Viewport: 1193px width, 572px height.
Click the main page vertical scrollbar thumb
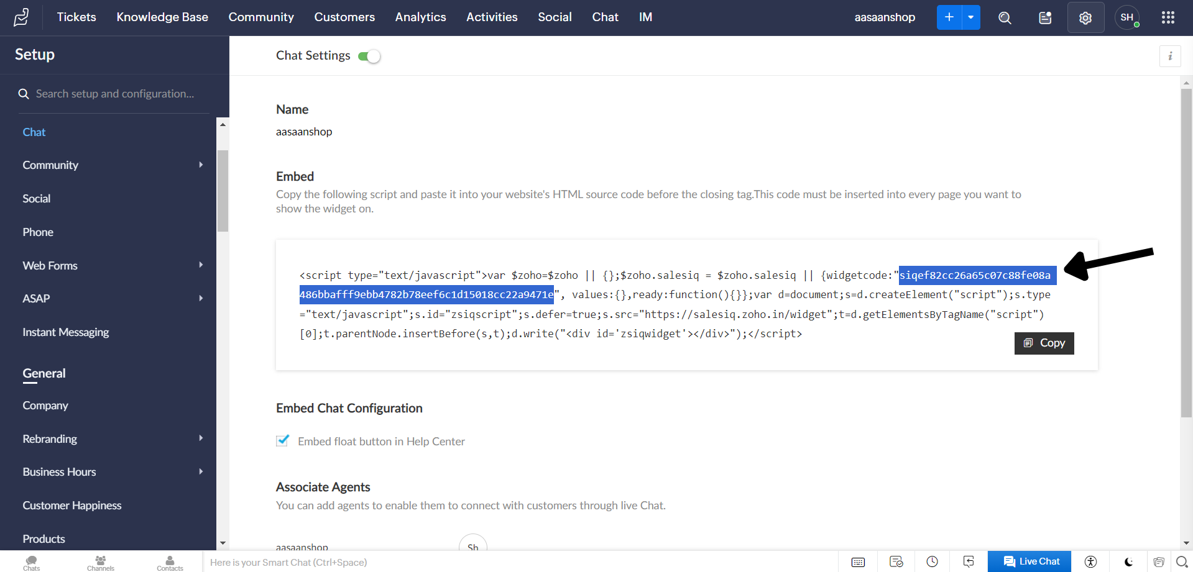pos(1186,252)
